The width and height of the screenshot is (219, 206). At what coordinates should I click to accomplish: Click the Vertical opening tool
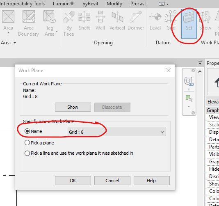coord(117,21)
